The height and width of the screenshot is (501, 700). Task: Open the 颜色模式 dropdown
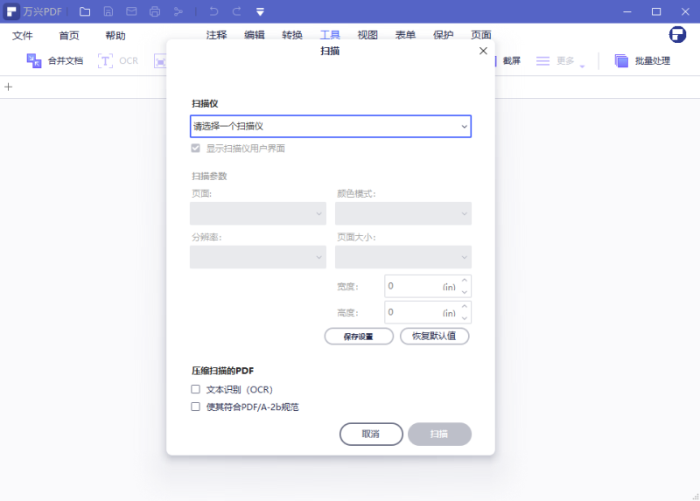click(x=403, y=213)
